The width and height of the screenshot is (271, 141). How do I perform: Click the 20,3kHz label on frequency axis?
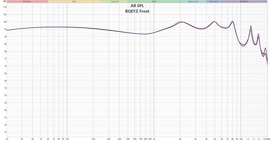coord(267,139)
